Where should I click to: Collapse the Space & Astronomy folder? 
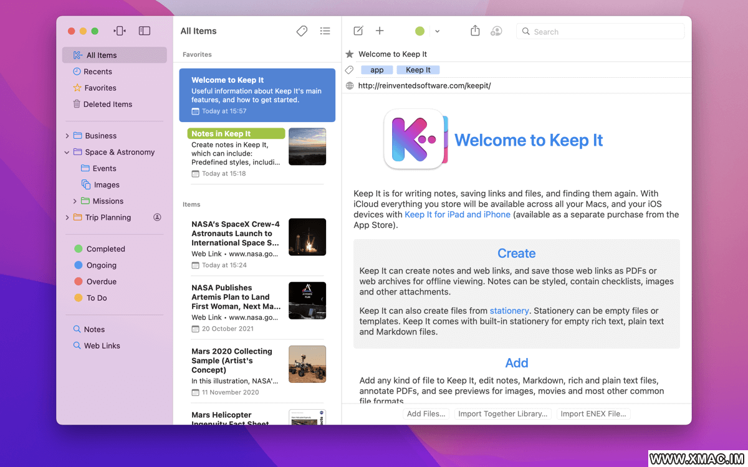pos(67,152)
